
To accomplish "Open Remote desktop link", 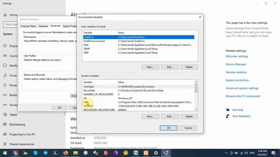I will coord(236,72).
